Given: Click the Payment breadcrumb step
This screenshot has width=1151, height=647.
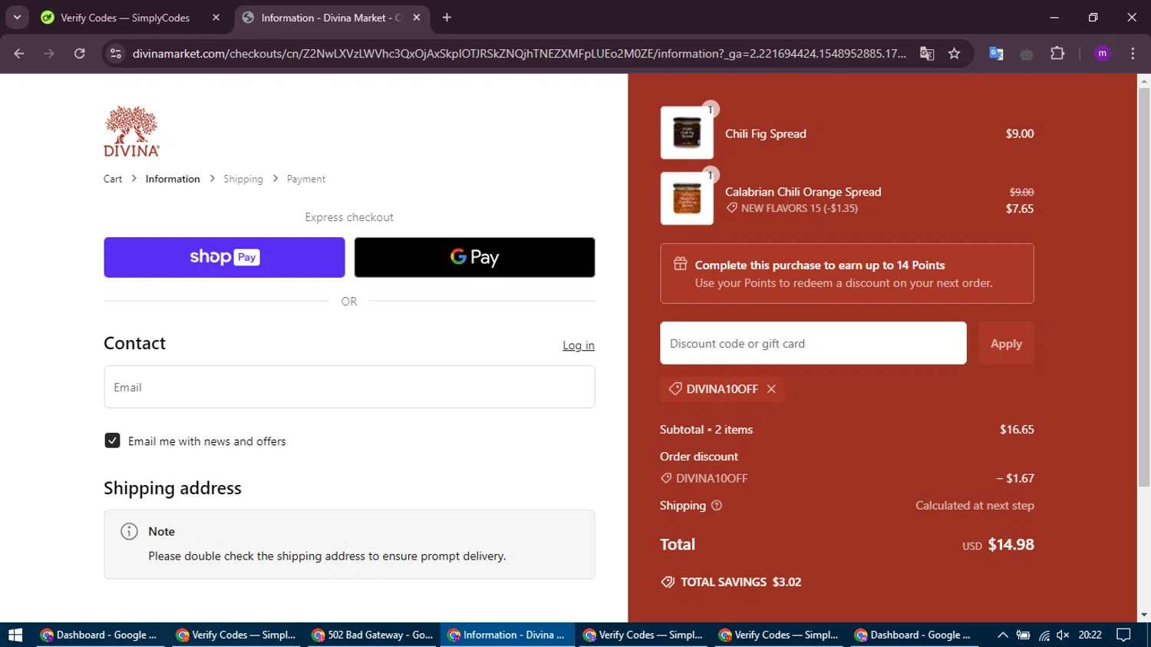Looking at the screenshot, I should [x=306, y=179].
